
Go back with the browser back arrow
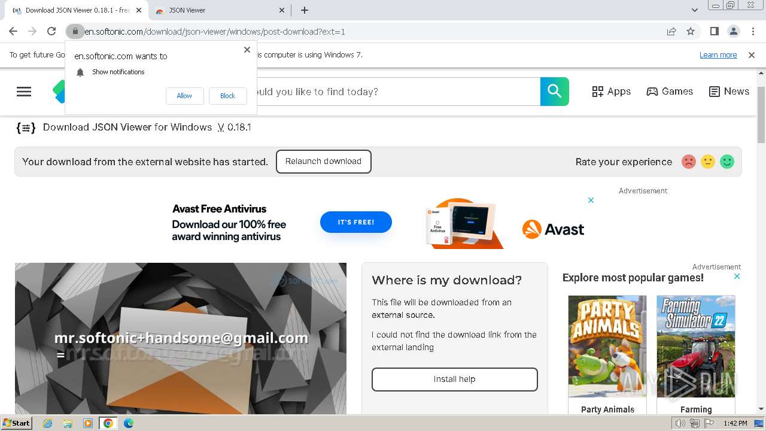point(13,32)
